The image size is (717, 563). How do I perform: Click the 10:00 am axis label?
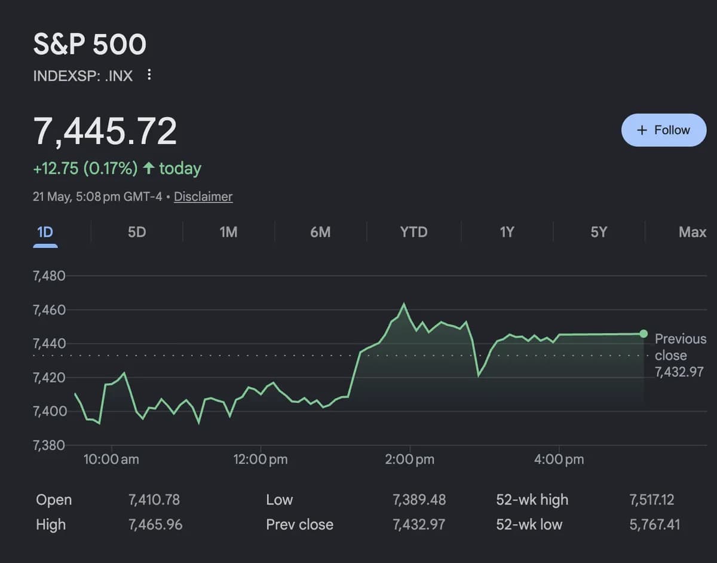coord(111,460)
